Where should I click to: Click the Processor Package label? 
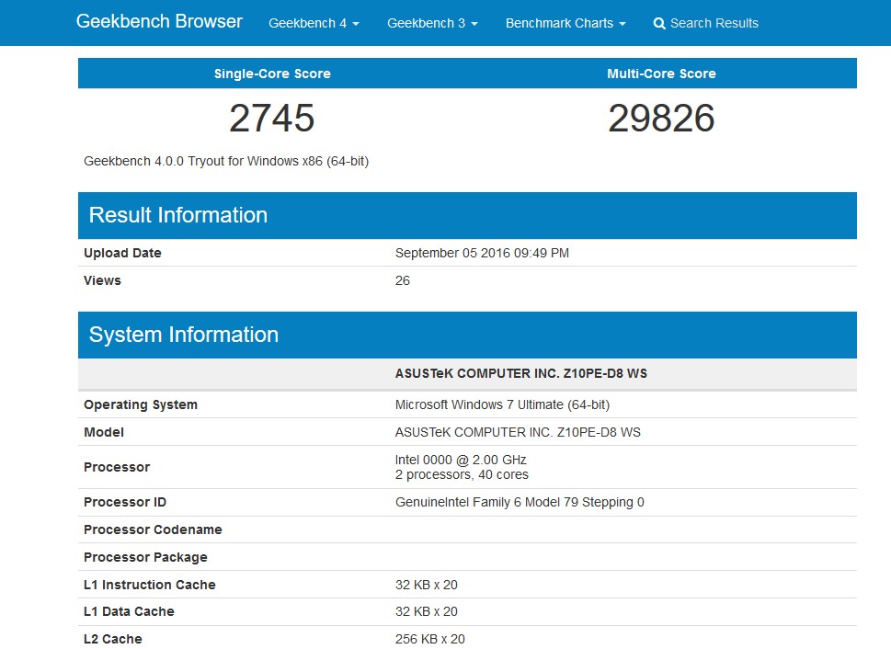tap(145, 557)
